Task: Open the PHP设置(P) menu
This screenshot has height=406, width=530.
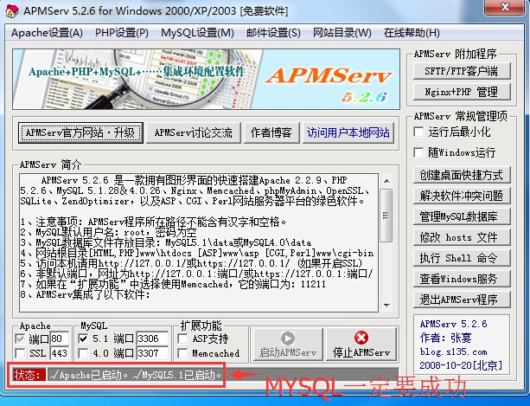Action: click(122, 33)
